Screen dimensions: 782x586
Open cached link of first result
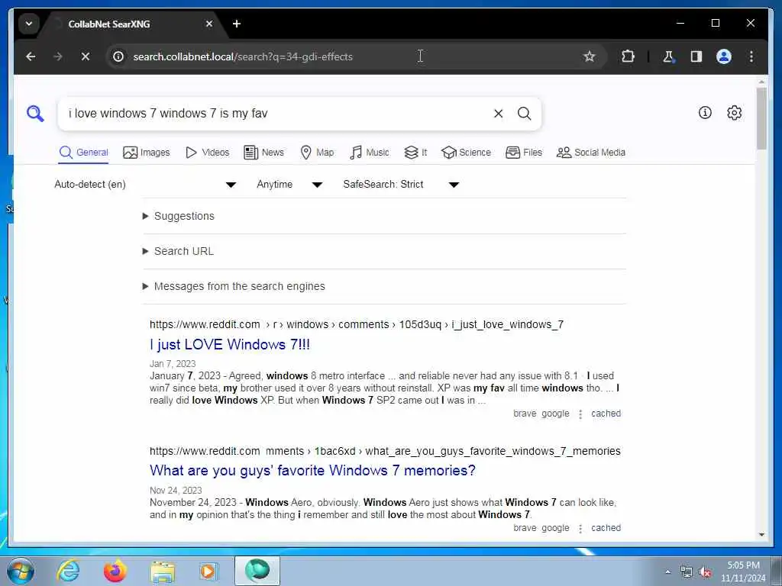(606, 414)
